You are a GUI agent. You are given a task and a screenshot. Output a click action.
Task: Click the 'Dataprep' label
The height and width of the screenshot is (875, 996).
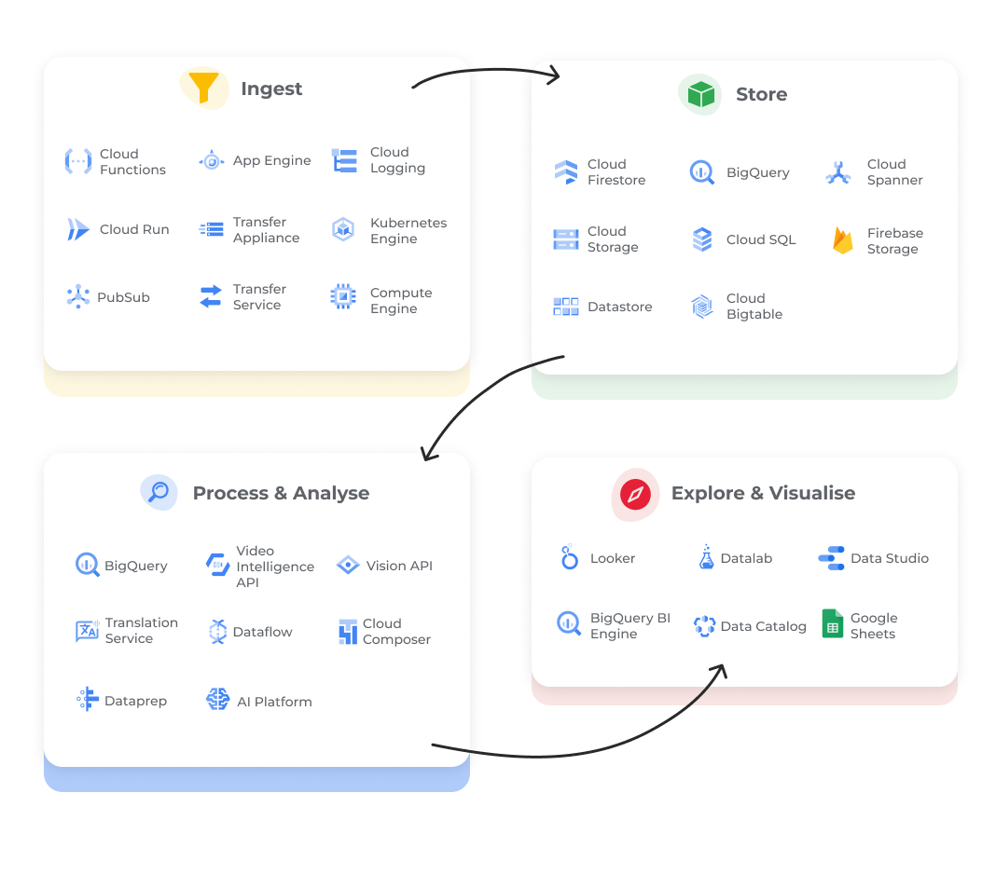tap(135, 701)
